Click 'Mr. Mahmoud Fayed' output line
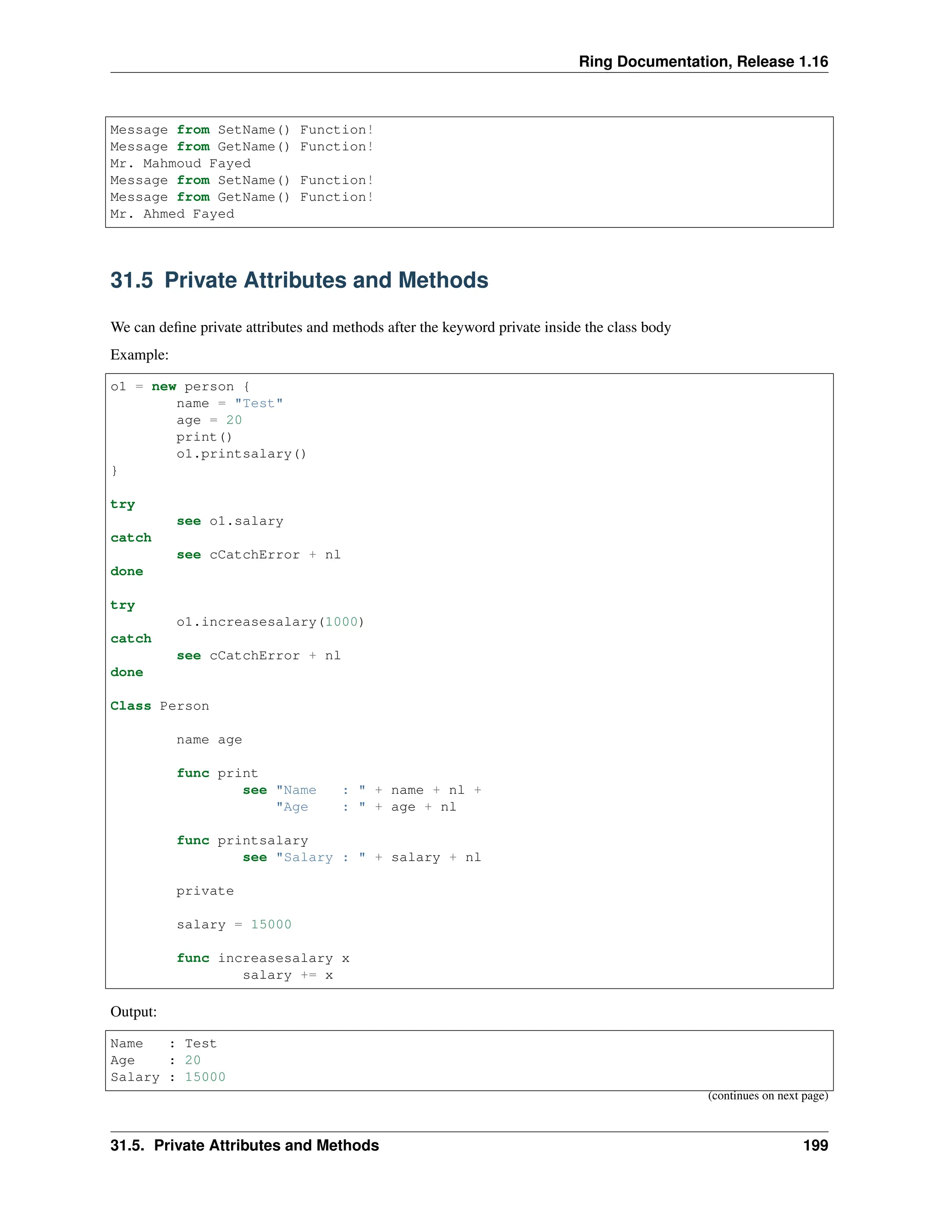The width and height of the screenshot is (939, 1215). point(180,164)
